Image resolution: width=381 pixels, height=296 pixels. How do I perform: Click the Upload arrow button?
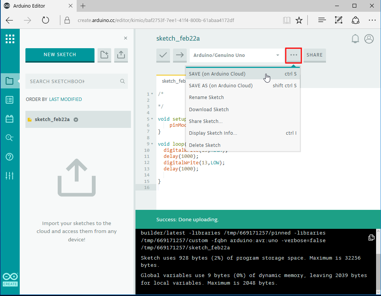(x=180, y=55)
